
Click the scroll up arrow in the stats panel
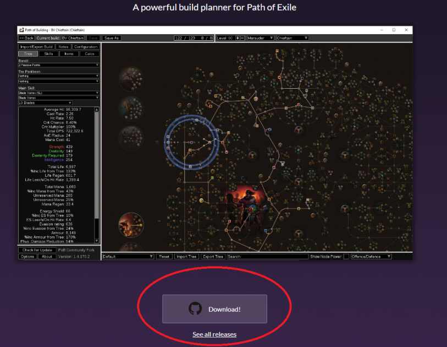97,110
